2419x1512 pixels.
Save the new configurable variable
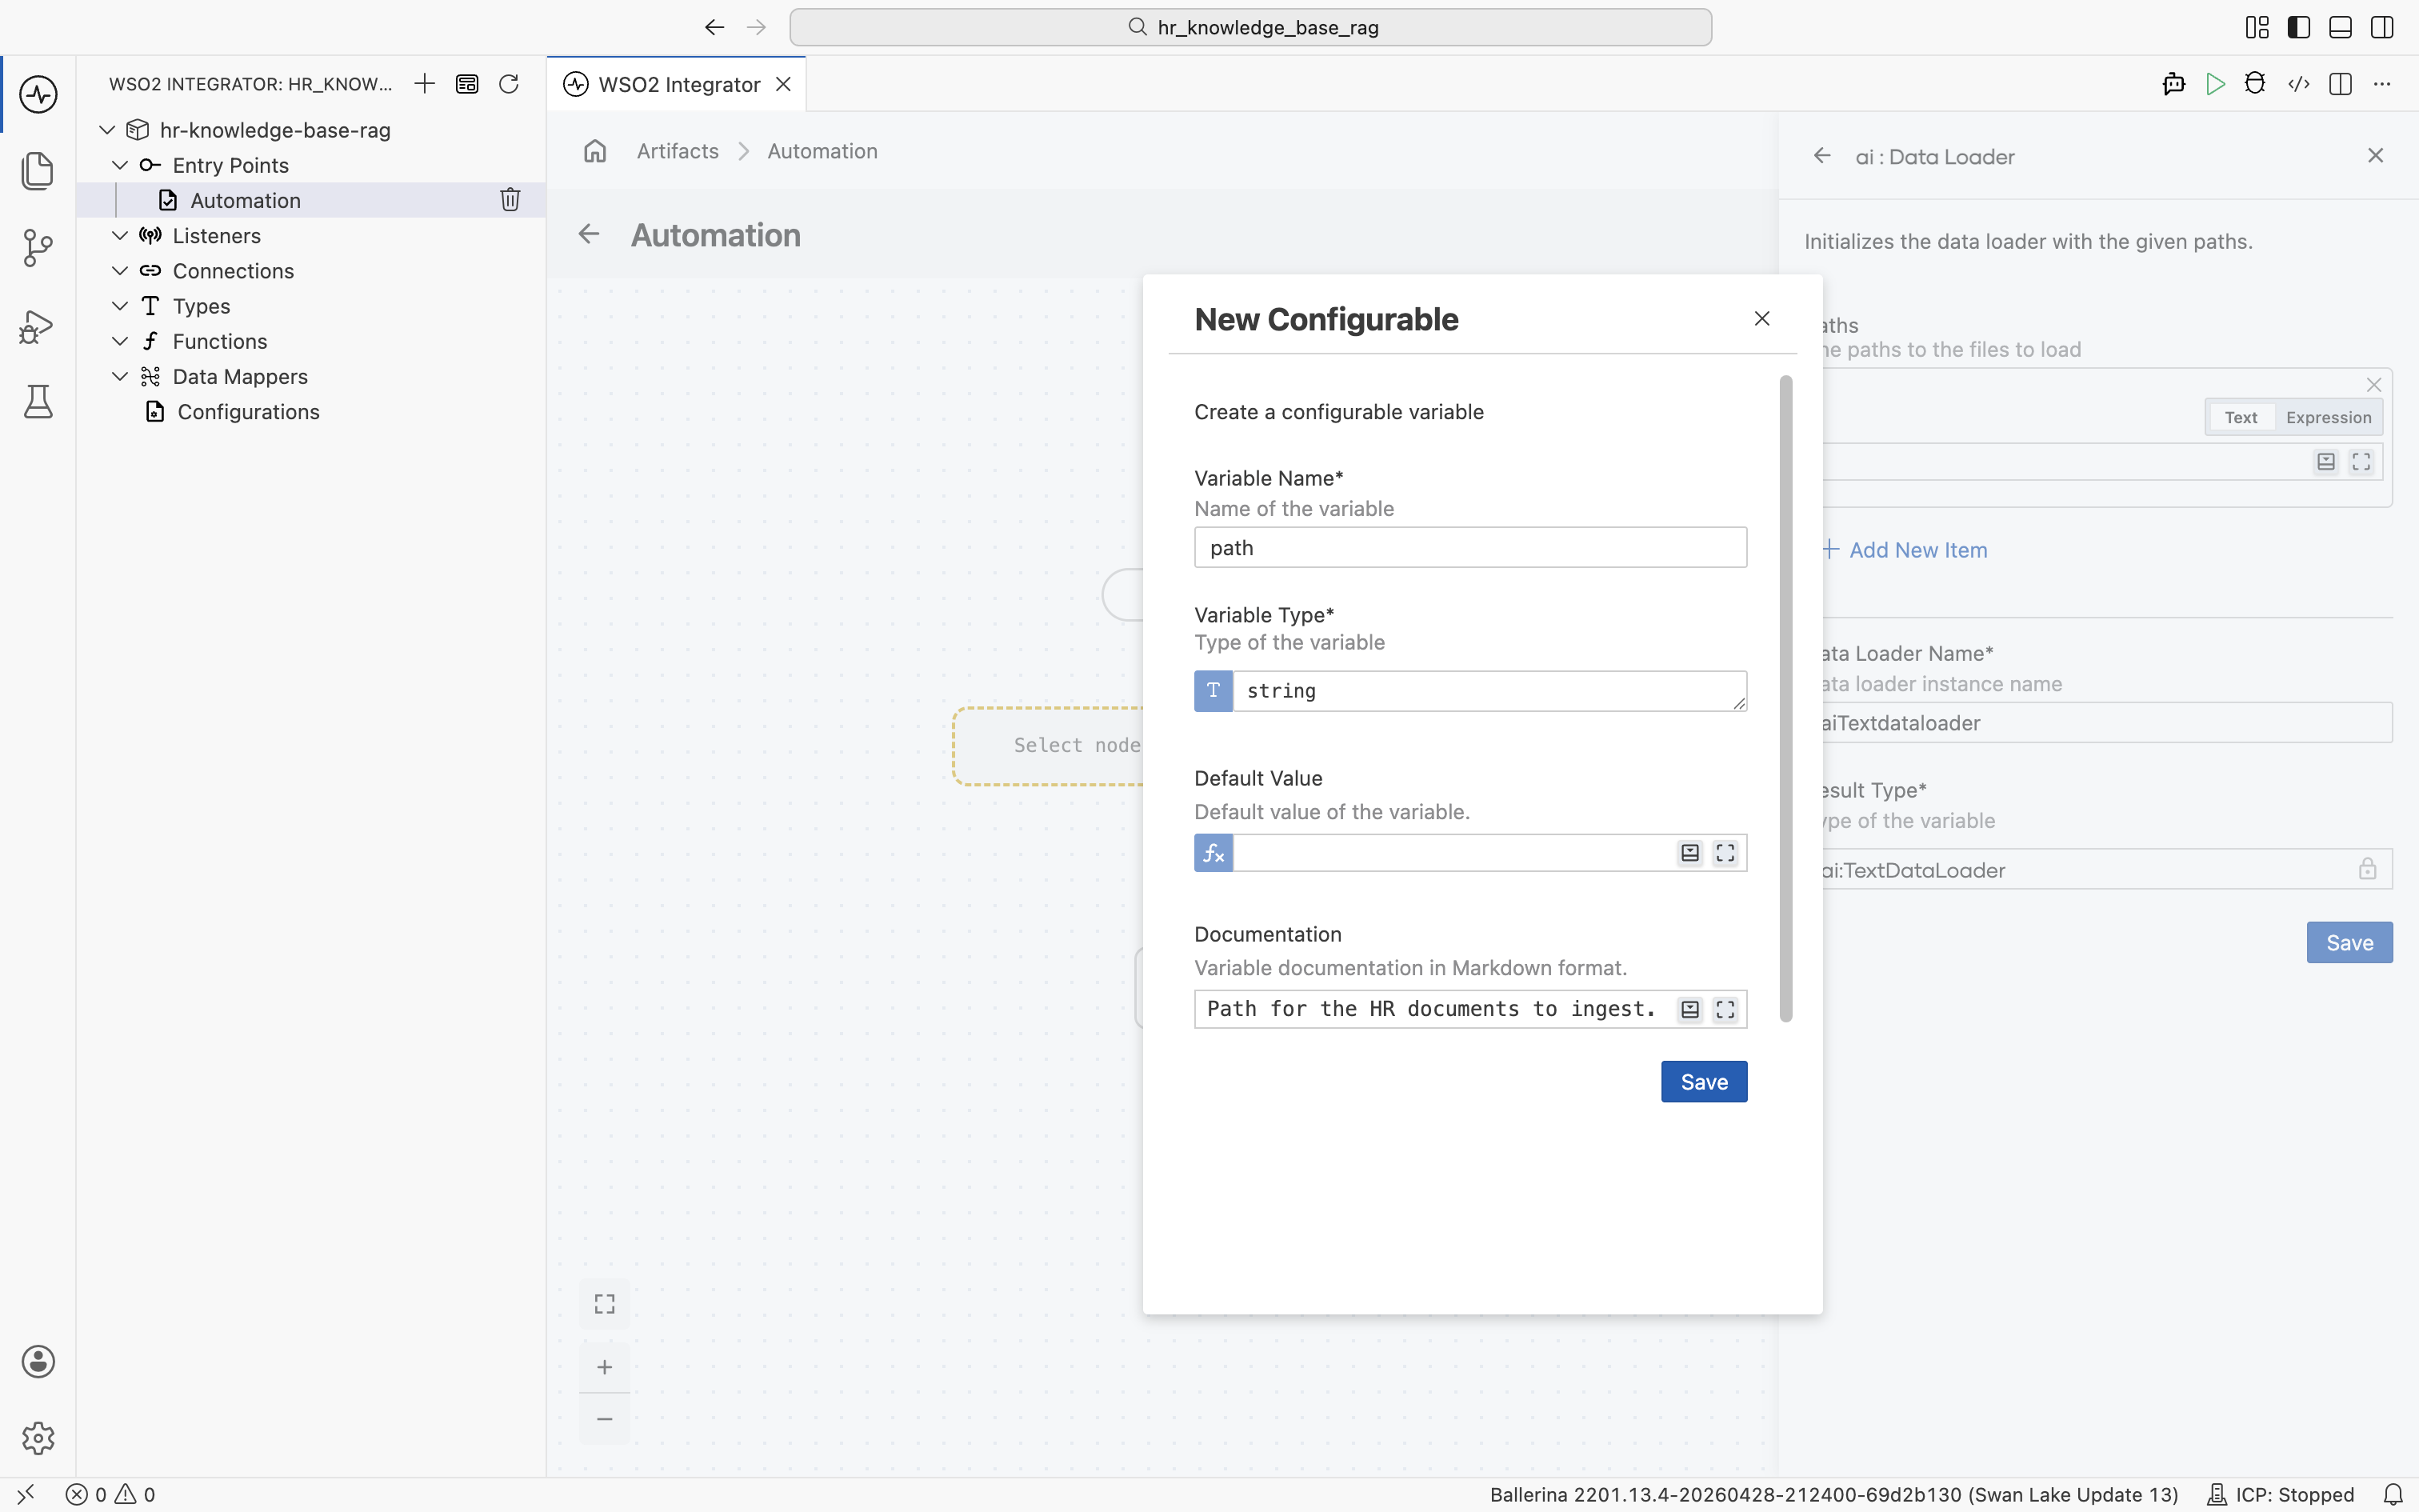(x=1703, y=1082)
